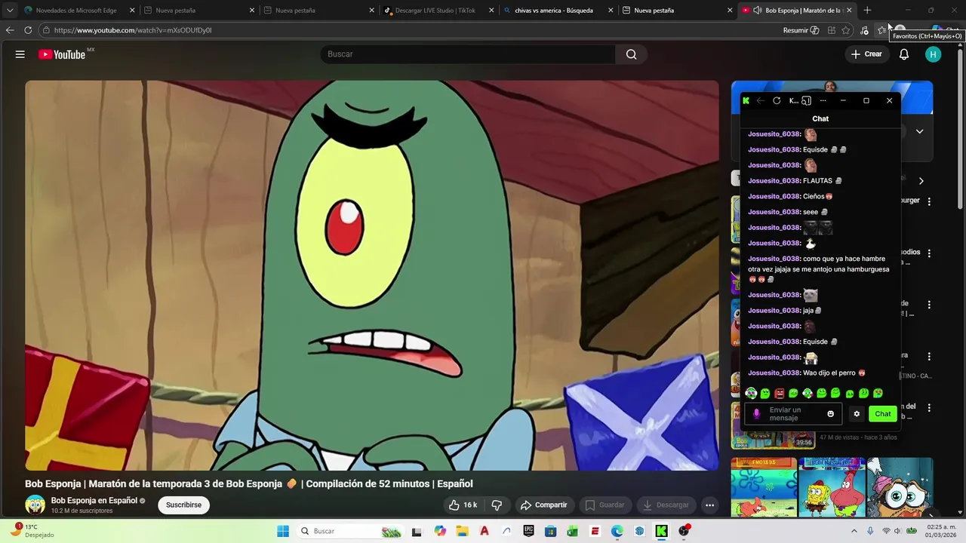
Task: Show hidden system tray icons chevron
Action: [854, 532]
